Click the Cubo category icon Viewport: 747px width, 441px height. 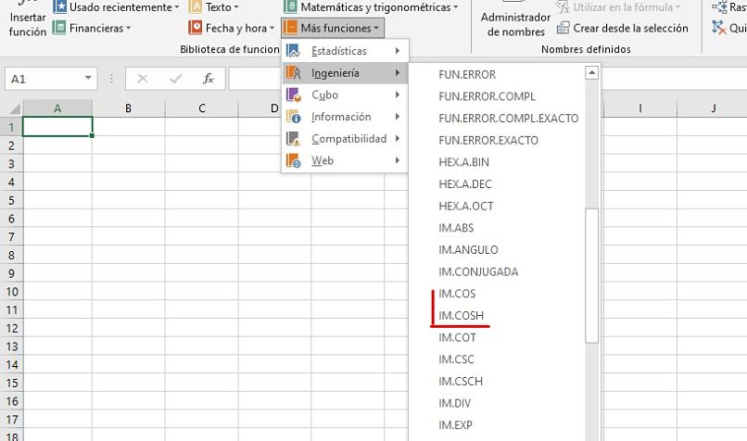coord(294,94)
